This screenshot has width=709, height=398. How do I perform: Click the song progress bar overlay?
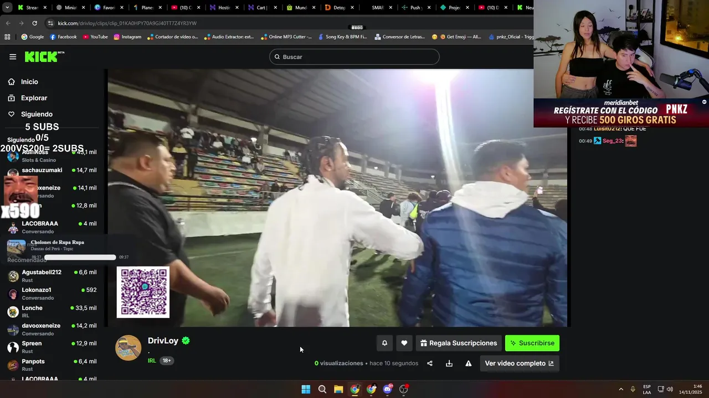[x=80, y=257]
